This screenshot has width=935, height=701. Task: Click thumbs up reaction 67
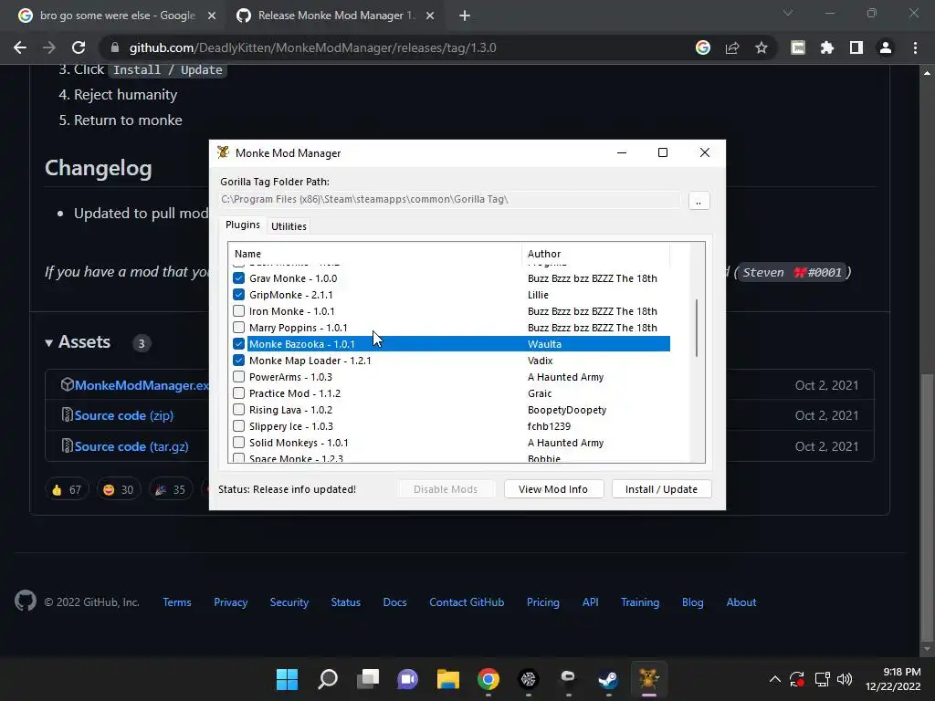tap(67, 489)
